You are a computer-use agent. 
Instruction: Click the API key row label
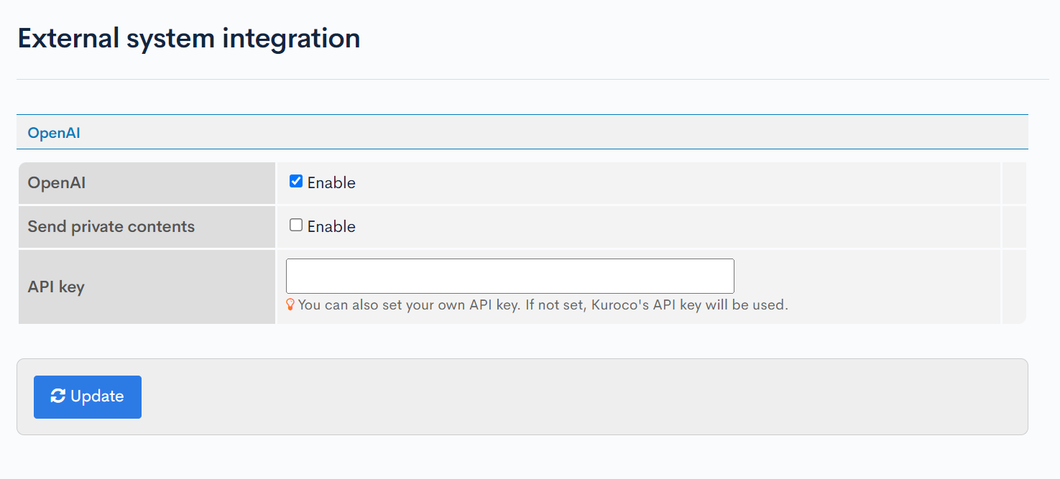56,287
